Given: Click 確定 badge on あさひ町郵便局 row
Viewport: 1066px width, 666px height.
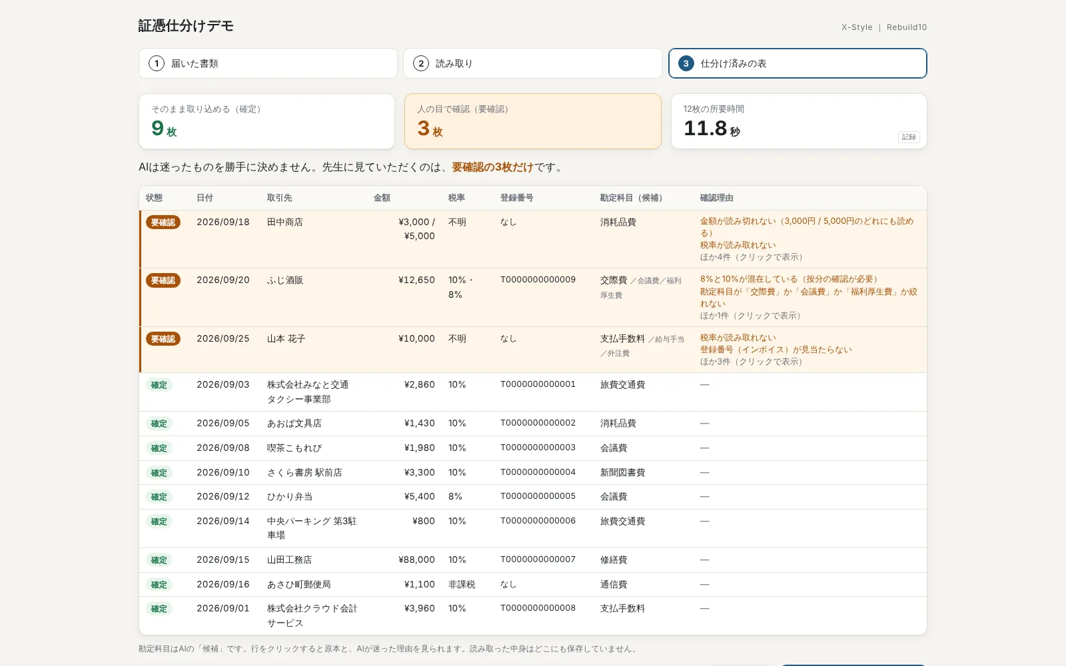Looking at the screenshot, I should point(159,585).
